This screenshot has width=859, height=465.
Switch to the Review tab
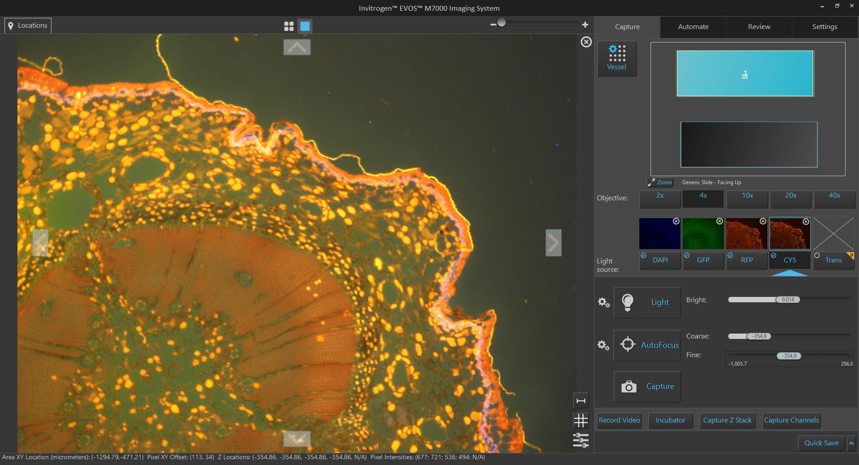point(759,27)
